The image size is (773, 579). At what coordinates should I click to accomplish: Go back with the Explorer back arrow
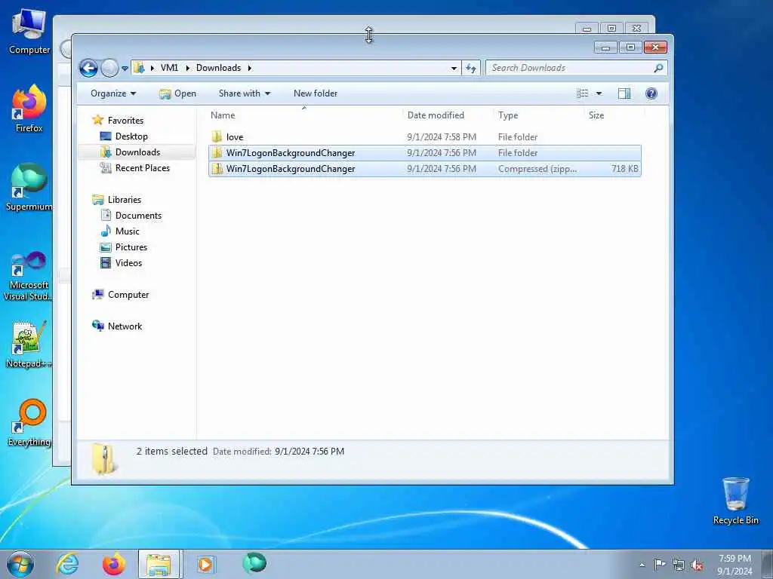tap(89, 68)
